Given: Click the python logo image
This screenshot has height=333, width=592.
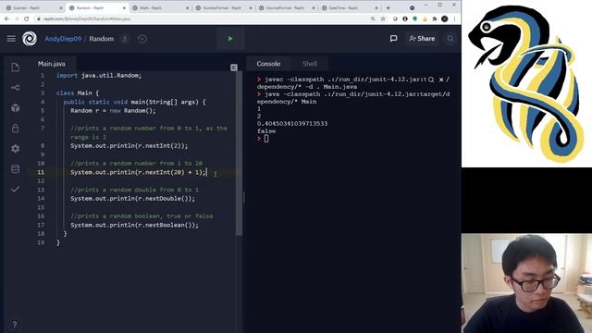Looking at the screenshot, I should point(526,83).
